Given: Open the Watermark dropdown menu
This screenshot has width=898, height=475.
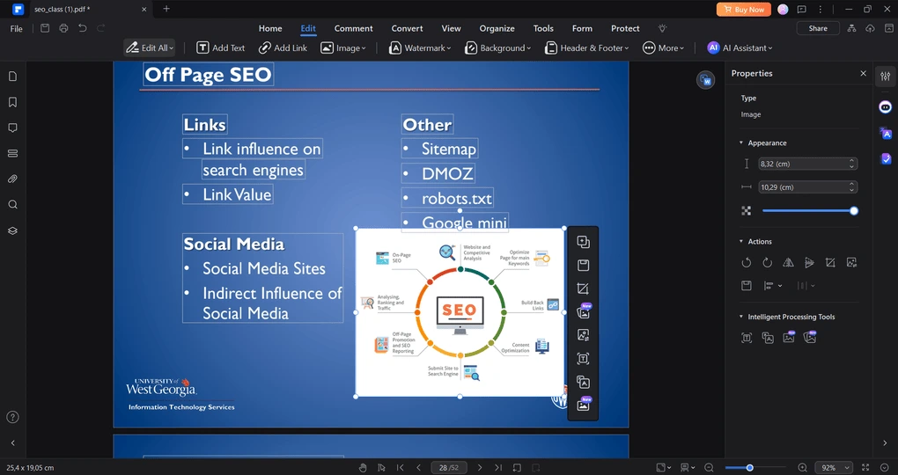Looking at the screenshot, I should [x=421, y=47].
